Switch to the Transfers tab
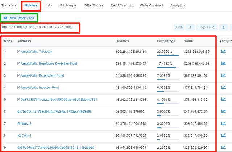This screenshot has height=152, width=232. (9, 5)
